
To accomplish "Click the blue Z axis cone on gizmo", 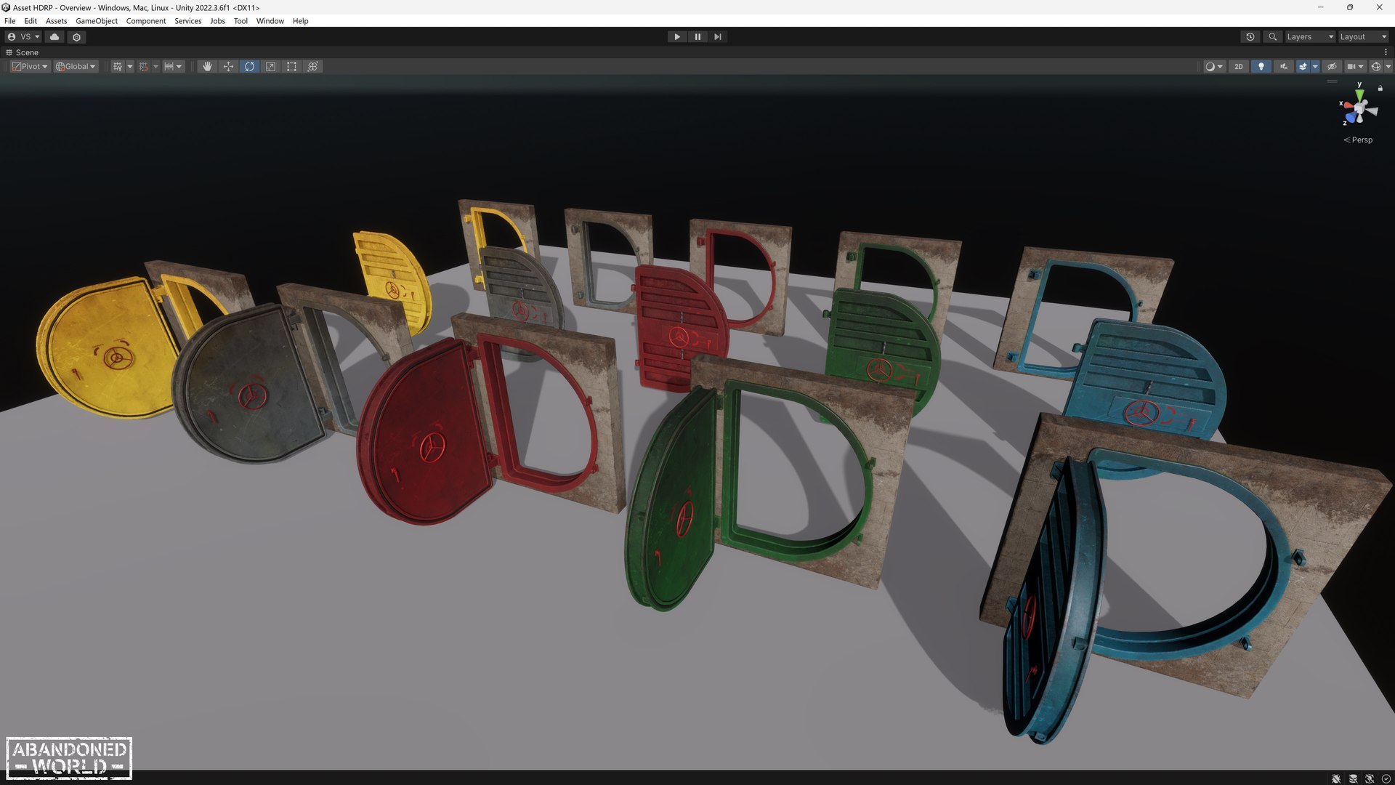I will coord(1350,118).
